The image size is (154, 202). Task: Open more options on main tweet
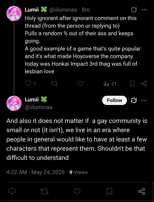[x=144, y=100]
